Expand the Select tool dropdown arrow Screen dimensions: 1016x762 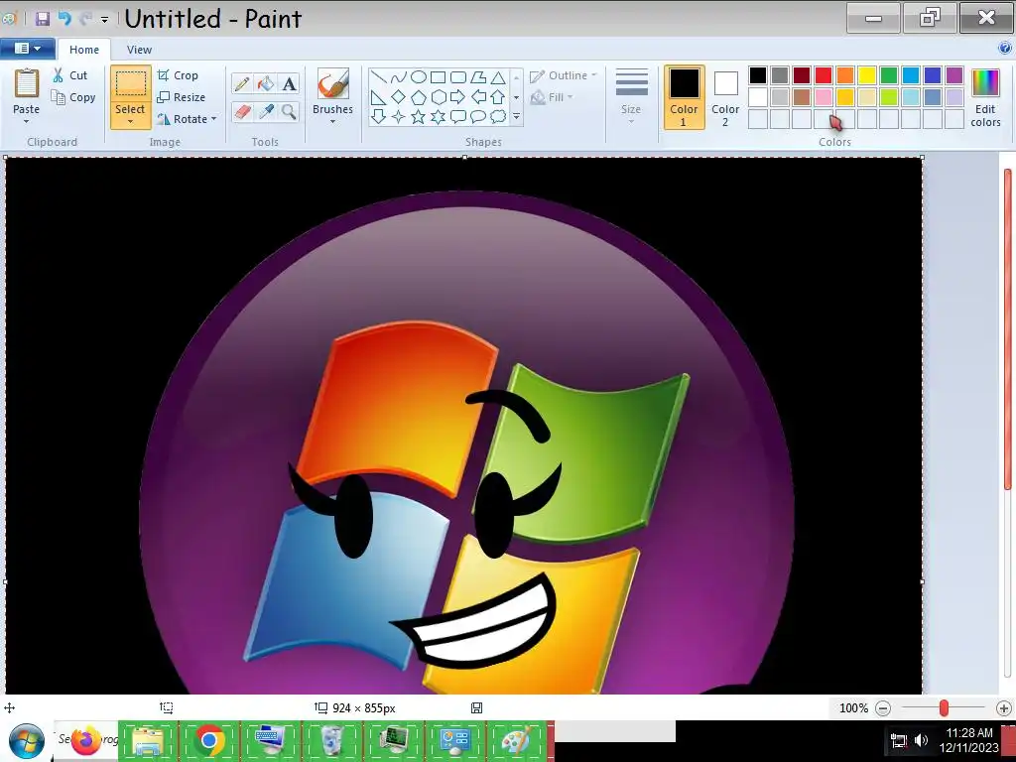coord(130,121)
